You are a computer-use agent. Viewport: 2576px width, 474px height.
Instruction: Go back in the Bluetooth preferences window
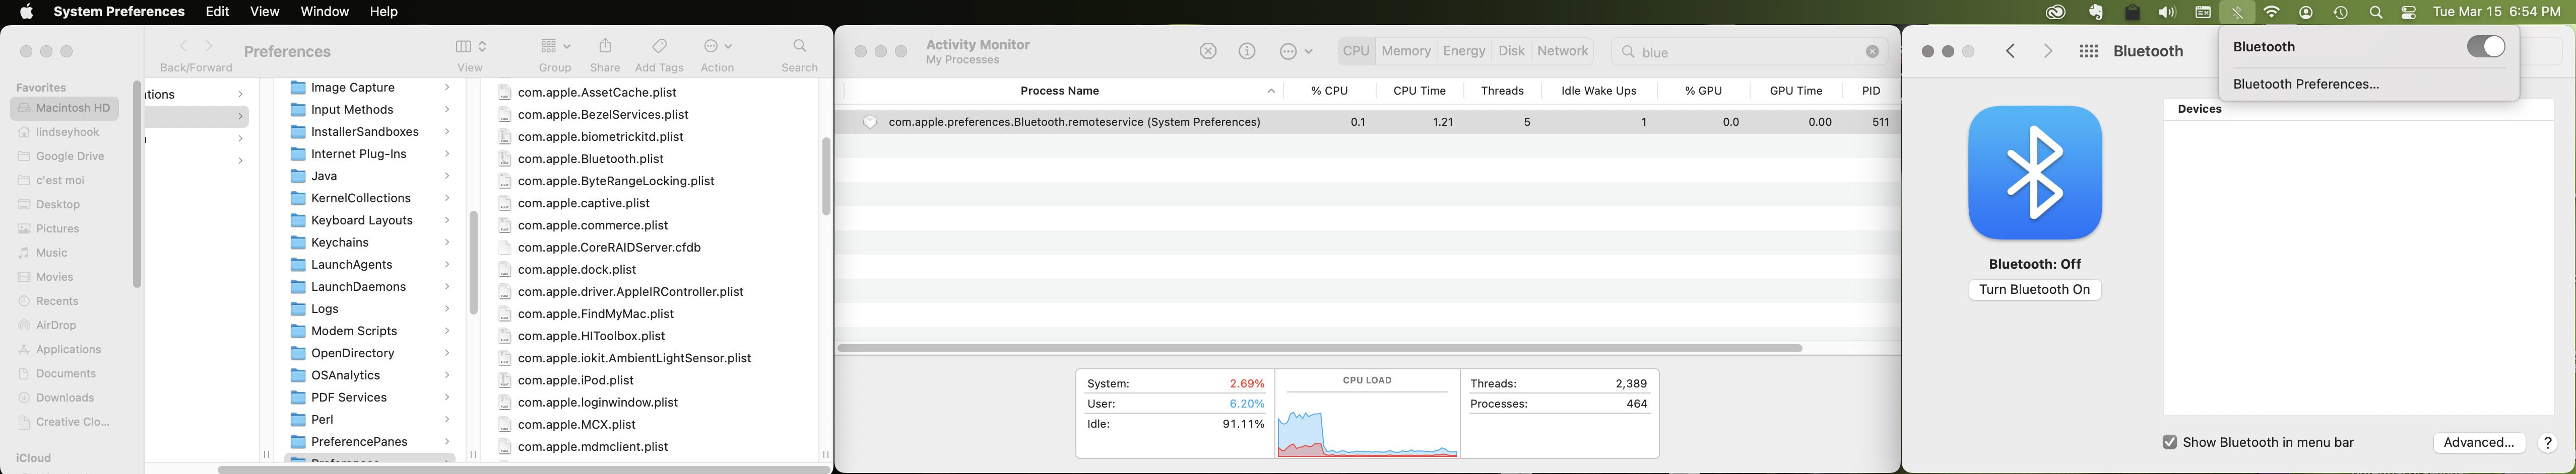[x=2010, y=51]
